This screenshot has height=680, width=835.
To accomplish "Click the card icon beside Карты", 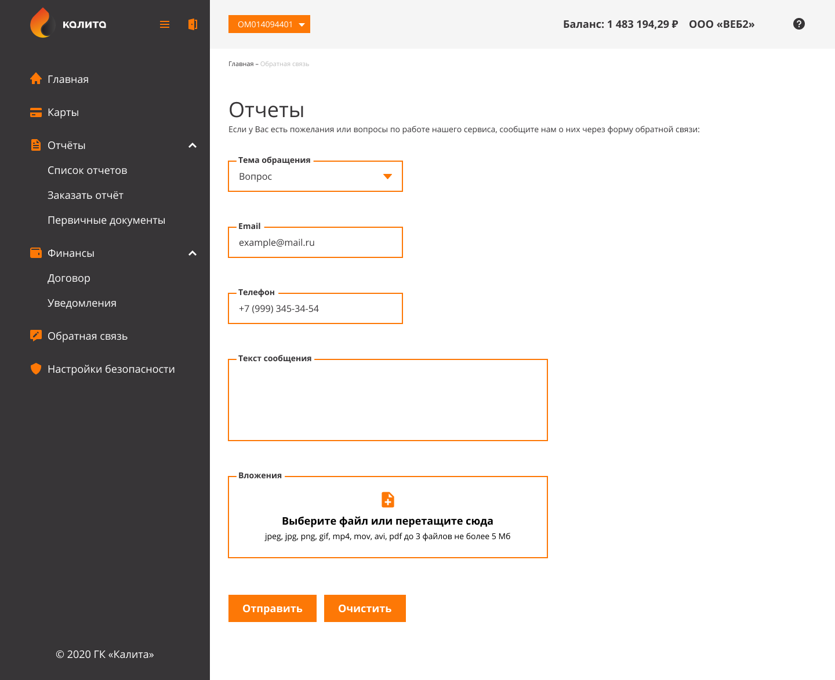I will click(36, 112).
